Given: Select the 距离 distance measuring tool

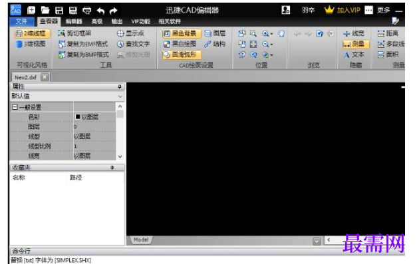Looking at the screenshot, I should (388, 33).
